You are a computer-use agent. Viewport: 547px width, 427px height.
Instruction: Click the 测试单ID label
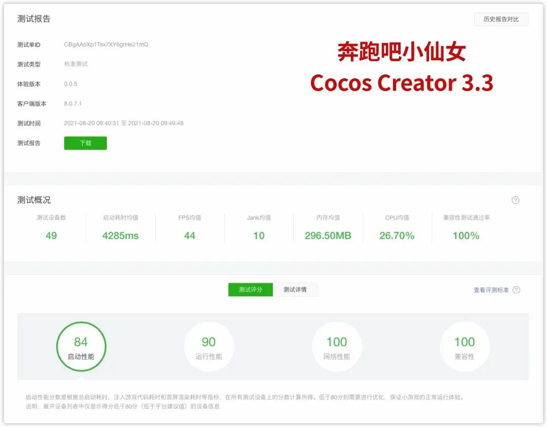coord(29,45)
